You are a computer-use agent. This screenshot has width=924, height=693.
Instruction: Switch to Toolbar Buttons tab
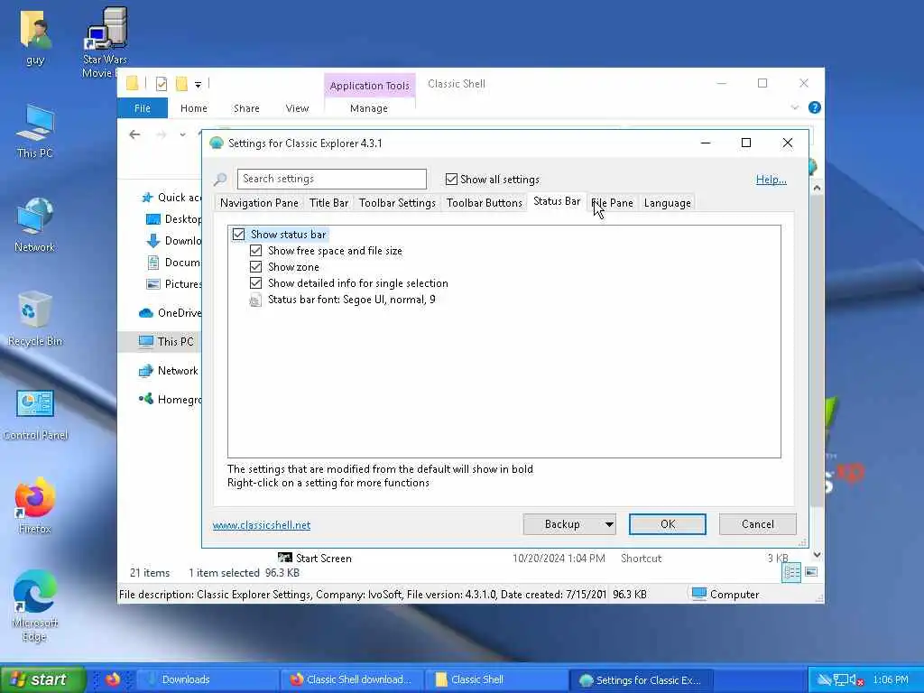coord(485,203)
